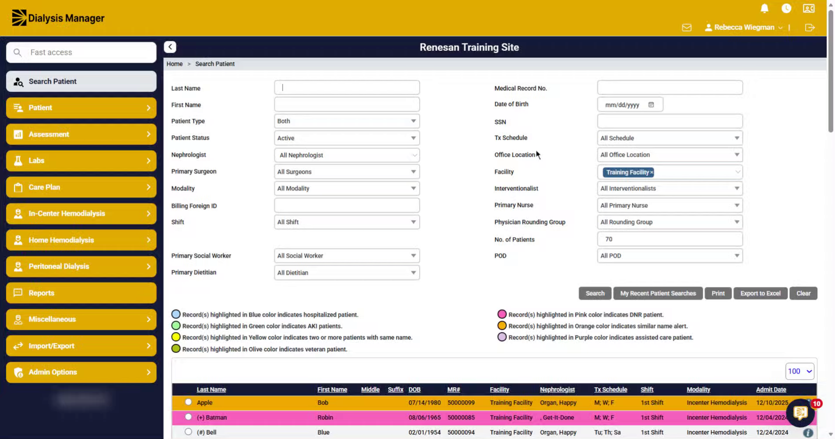Open the Reports sidebar menu
835x439 pixels.
tap(81, 293)
